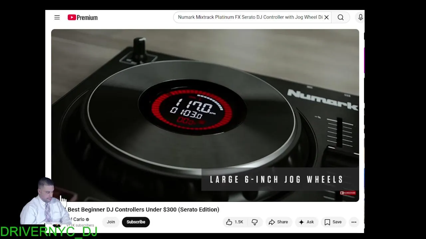Start voice search with microphone icon

360,17
